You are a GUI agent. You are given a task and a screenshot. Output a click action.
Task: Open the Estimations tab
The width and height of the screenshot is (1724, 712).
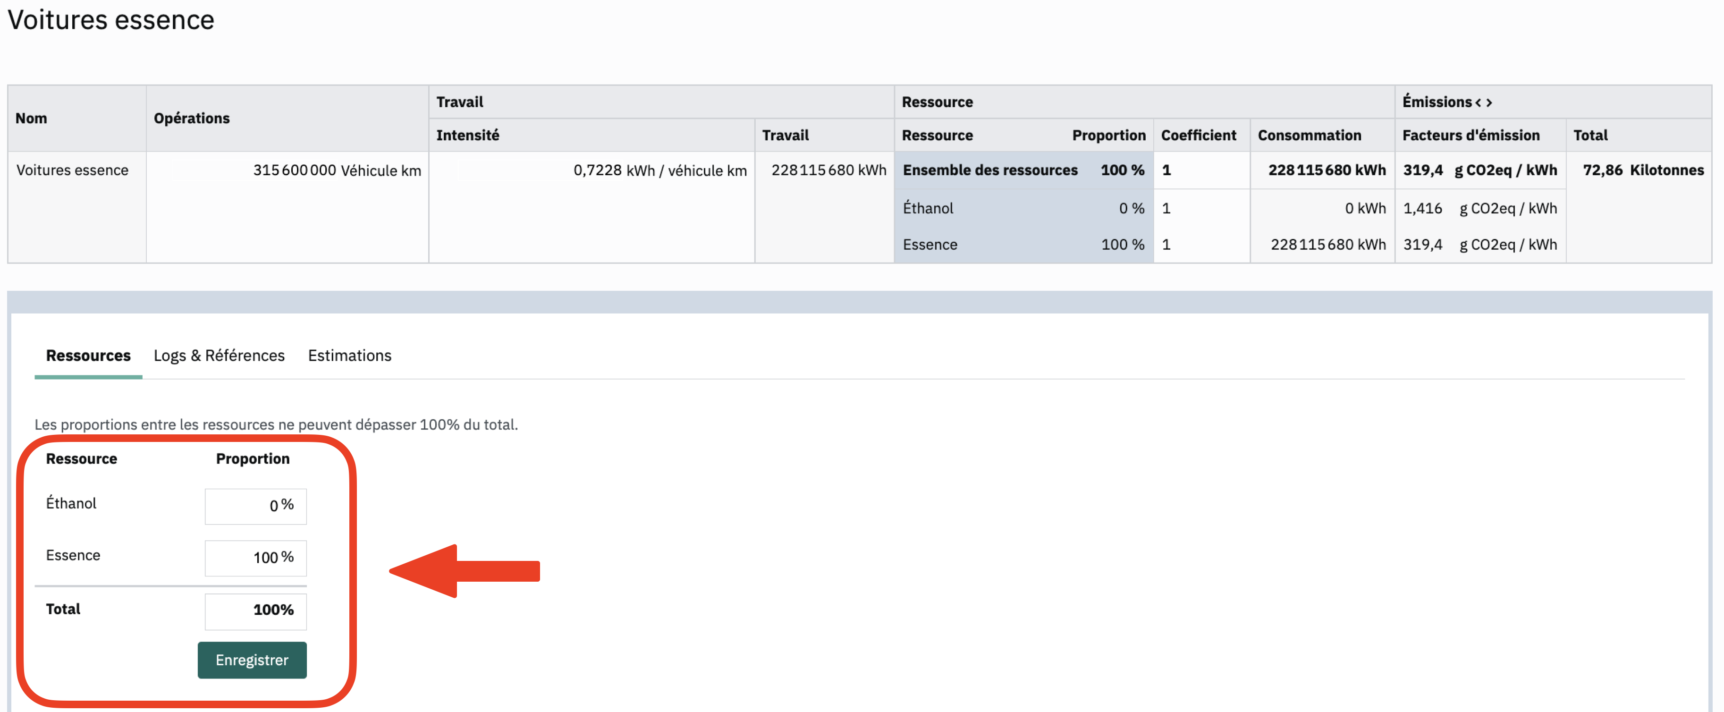click(349, 356)
